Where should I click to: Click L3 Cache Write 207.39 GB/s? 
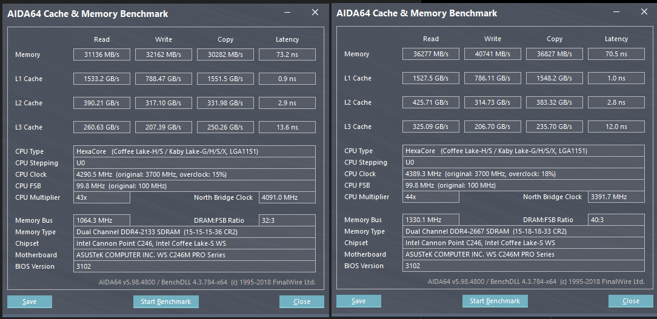(x=164, y=127)
